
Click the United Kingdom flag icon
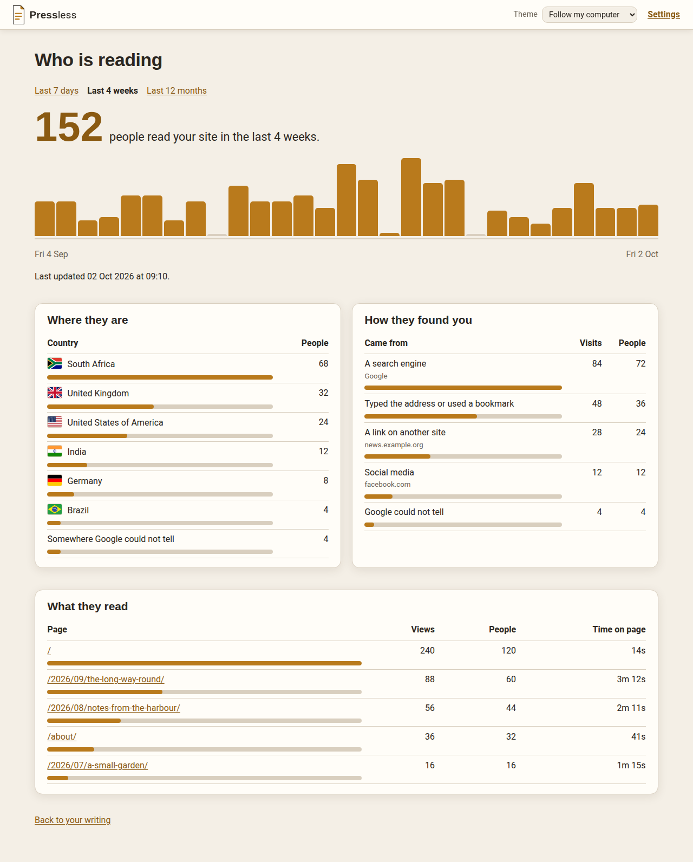(x=55, y=393)
